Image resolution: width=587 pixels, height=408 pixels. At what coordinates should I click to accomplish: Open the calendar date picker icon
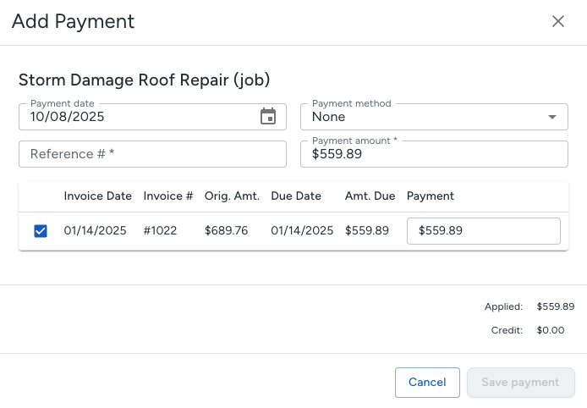pos(268,117)
